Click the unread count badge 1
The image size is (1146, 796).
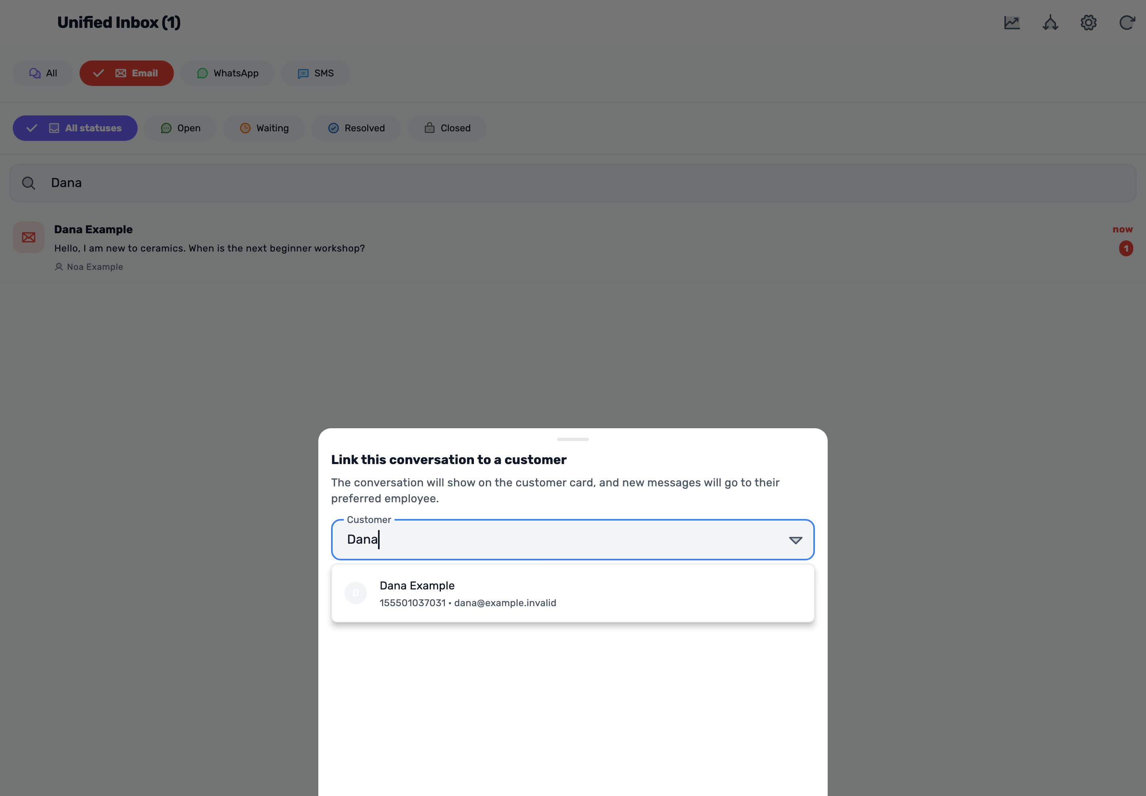pos(1126,248)
